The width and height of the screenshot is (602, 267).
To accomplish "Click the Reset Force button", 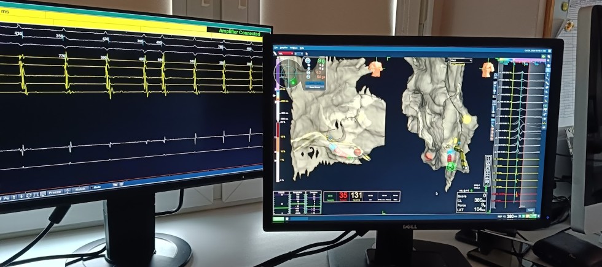I will (x=315, y=87).
